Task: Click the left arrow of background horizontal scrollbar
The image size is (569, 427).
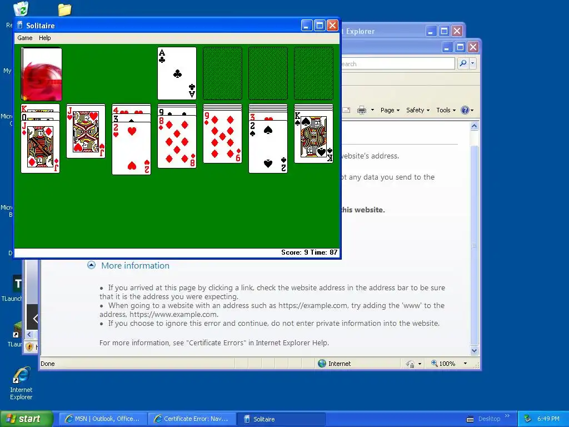Action: click(x=30, y=334)
